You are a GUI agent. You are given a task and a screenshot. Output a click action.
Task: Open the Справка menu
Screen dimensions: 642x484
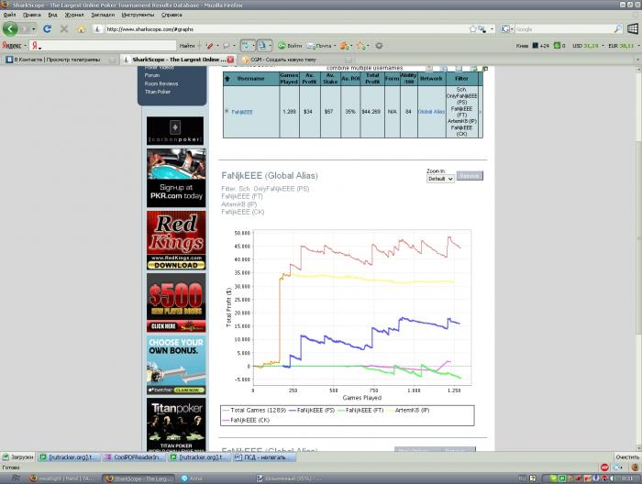click(x=172, y=15)
